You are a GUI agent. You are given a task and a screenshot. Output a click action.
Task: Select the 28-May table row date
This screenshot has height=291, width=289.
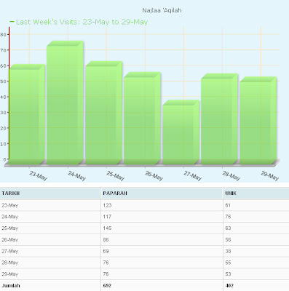click(x=10, y=263)
